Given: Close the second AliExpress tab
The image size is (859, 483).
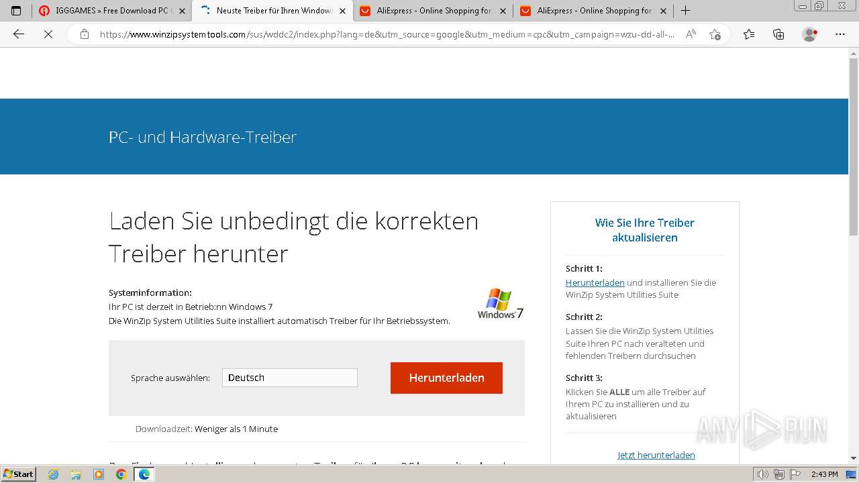Looking at the screenshot, I should [663, 11].
